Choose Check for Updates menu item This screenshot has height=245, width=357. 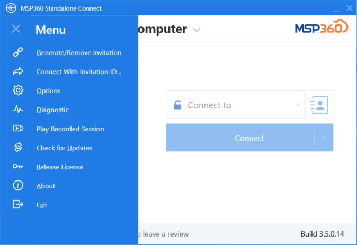[x=64, y=148]
